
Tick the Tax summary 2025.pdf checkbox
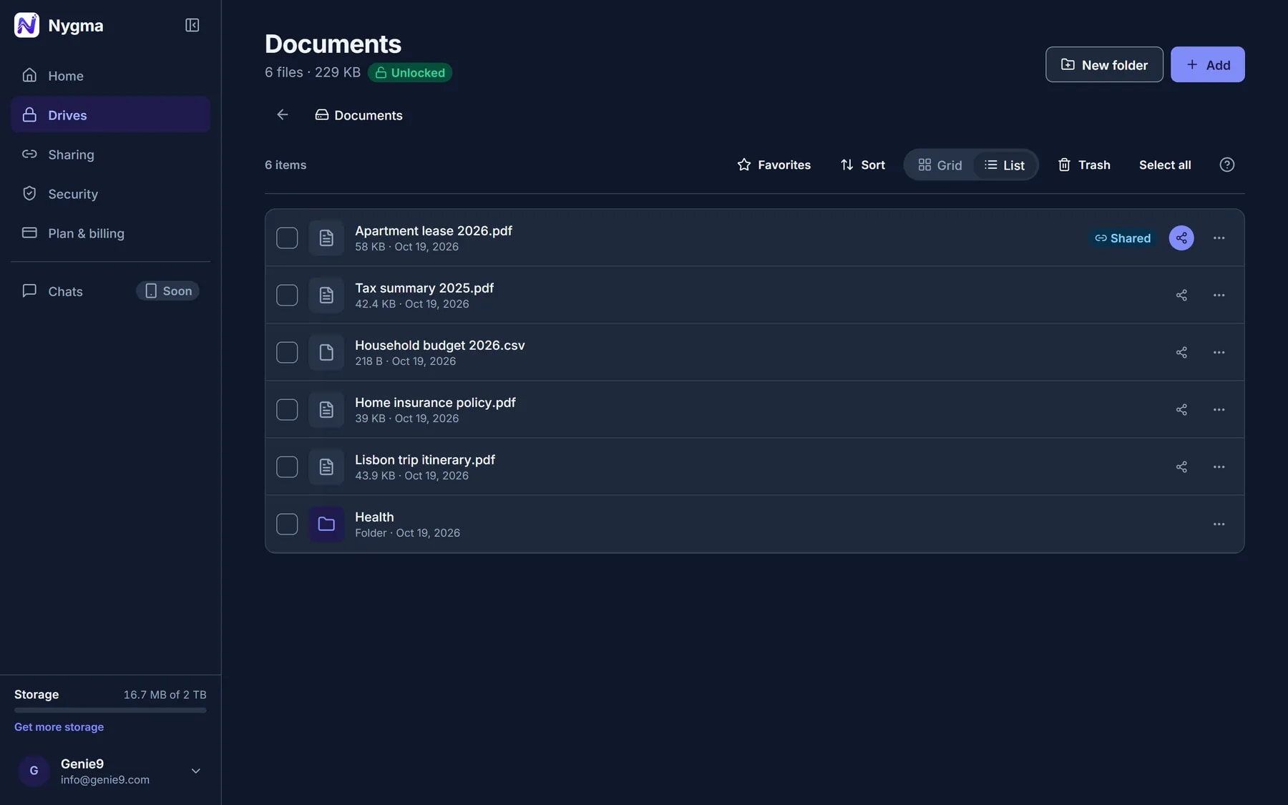point(287,295)
